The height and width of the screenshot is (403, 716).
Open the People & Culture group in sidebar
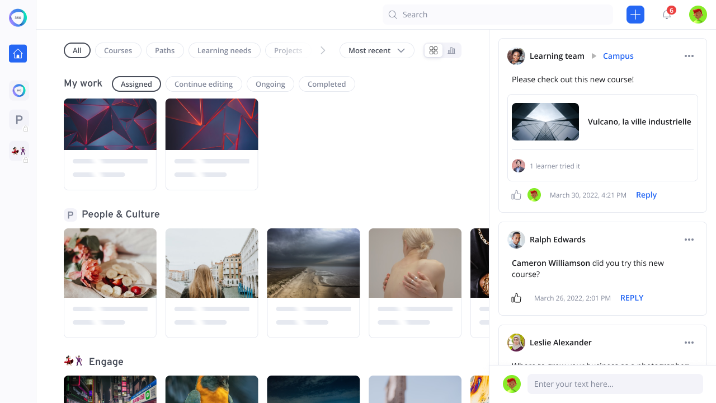pos(19,120)
